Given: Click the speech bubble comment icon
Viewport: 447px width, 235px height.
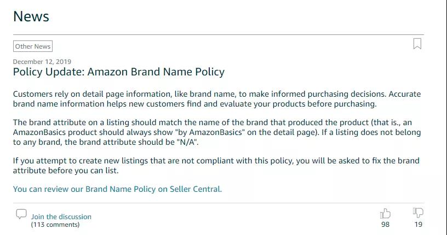Looking at the screenshot, I should click(x=21, y=214).
